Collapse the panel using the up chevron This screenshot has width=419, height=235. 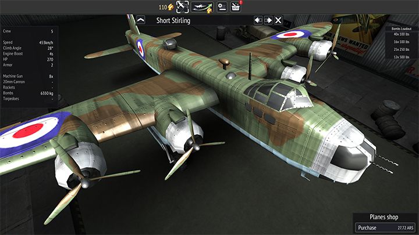coord(141,20)
